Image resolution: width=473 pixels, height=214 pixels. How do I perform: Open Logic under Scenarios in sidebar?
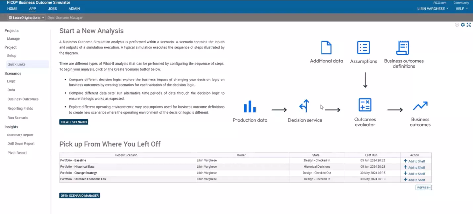11,81
